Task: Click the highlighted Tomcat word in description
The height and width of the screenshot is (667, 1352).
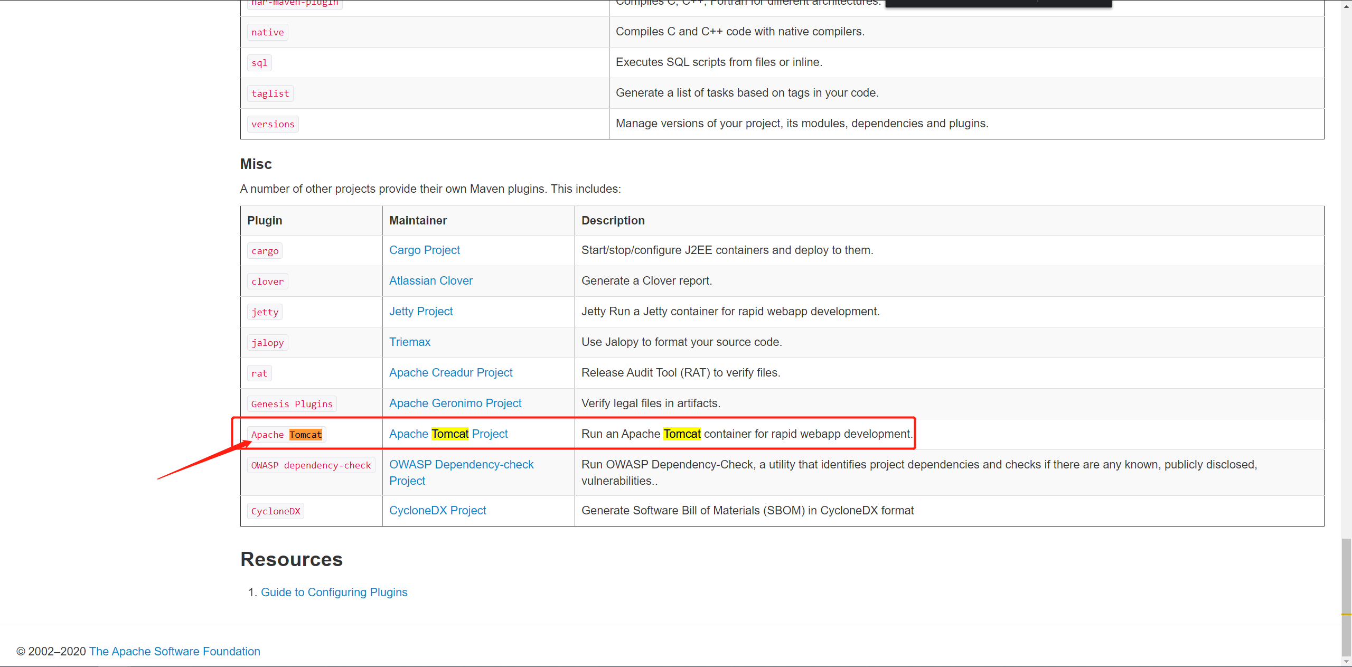Action: [681, 434]
